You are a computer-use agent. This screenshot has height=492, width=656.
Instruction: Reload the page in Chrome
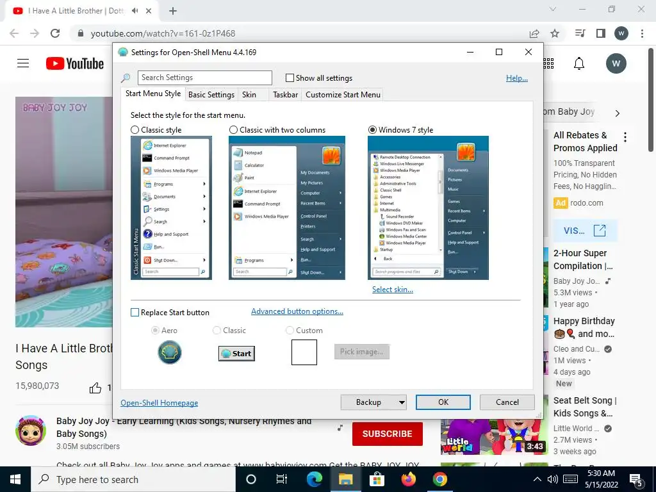pos(55,33)
